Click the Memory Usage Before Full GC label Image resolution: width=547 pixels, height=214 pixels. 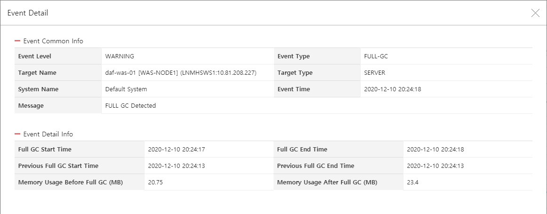70,182
